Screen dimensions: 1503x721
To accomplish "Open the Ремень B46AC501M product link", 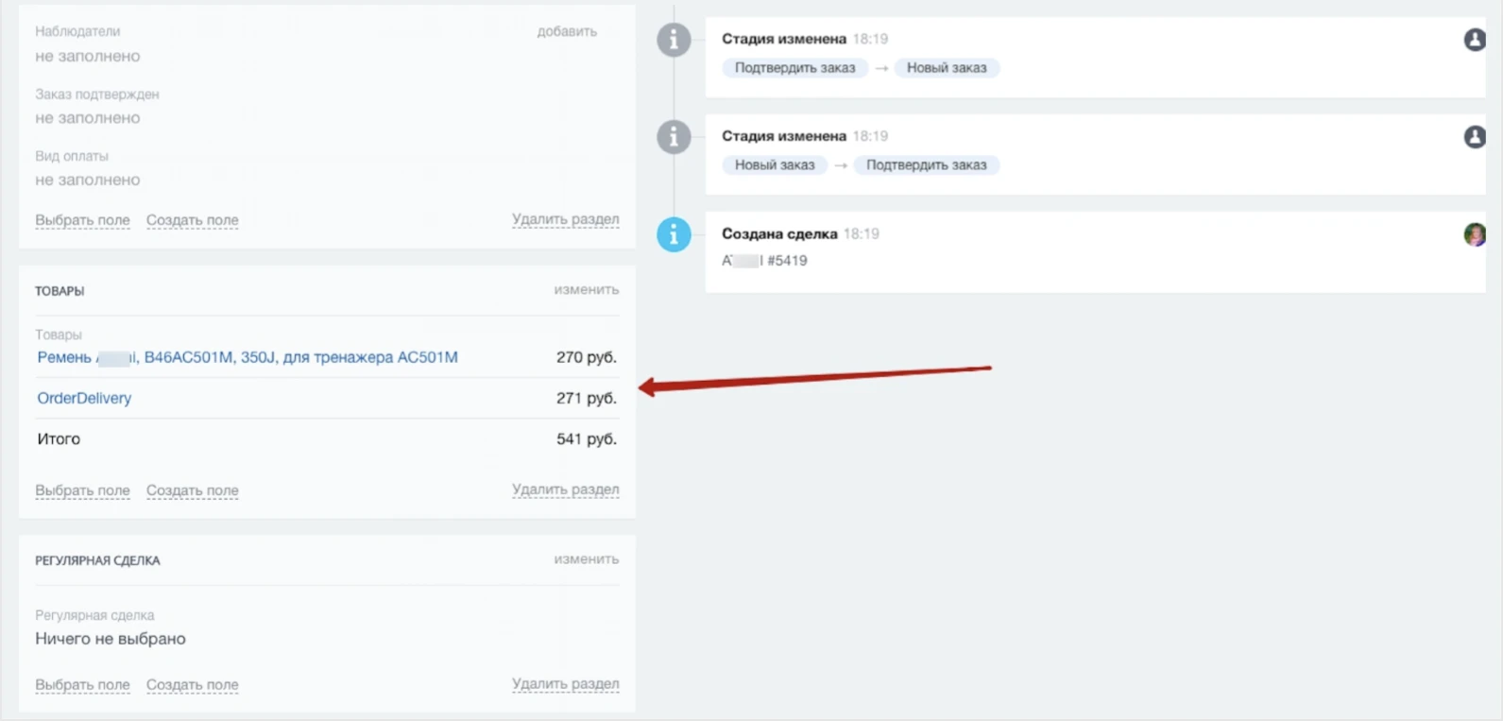I will (248, 357).
